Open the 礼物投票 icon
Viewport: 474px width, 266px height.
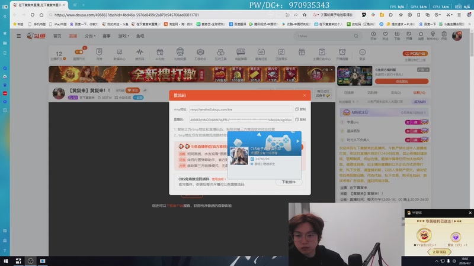click(180, 52)
